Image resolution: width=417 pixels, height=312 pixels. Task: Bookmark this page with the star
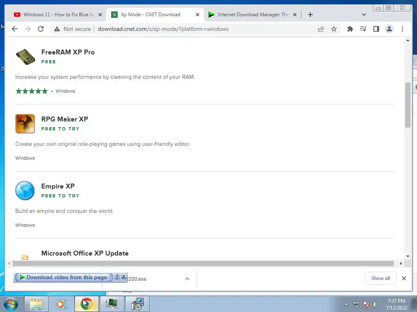click(x=334, y=29)
